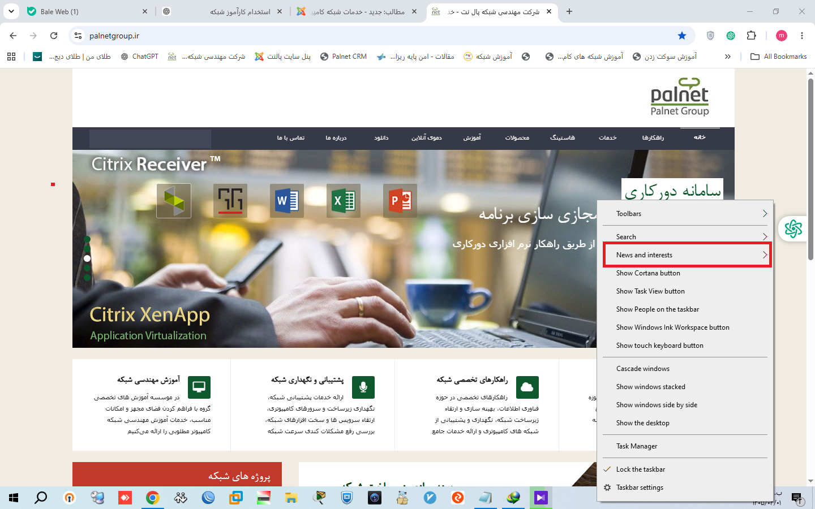Click the page vertical scrollbar thumb
Image resolution: width=815 pixels, height=509 pixels.
[x=810, y=170]
